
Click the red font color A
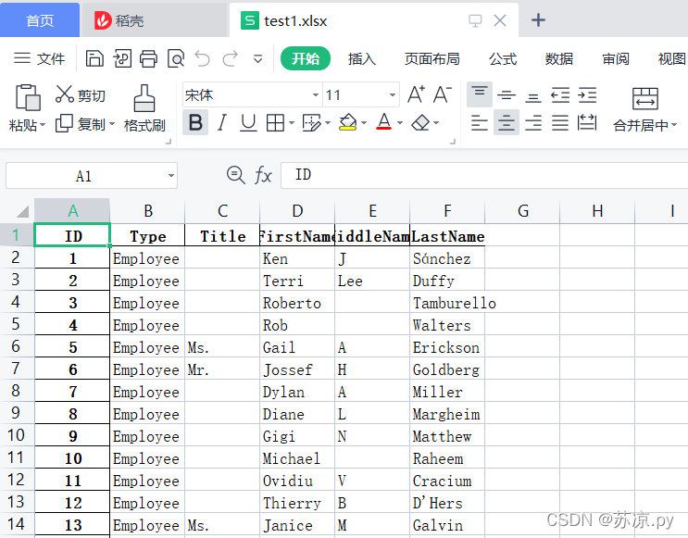pyautogui.click(x=384, y=122)
